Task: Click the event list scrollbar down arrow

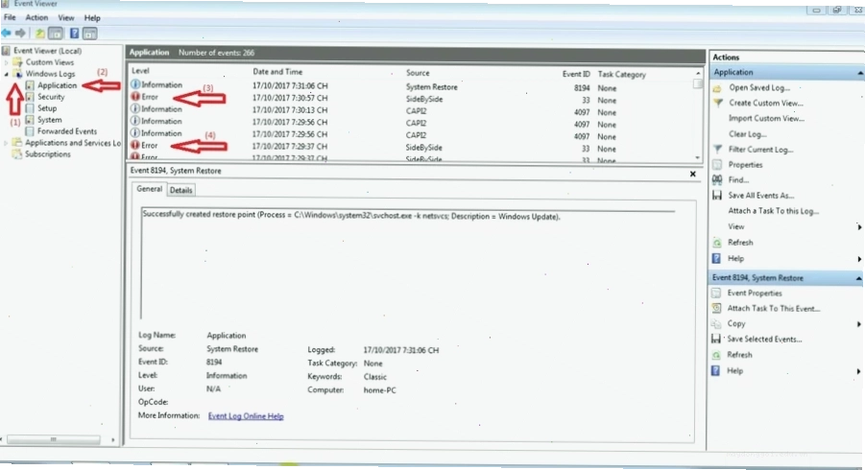Action: [698, 157]
